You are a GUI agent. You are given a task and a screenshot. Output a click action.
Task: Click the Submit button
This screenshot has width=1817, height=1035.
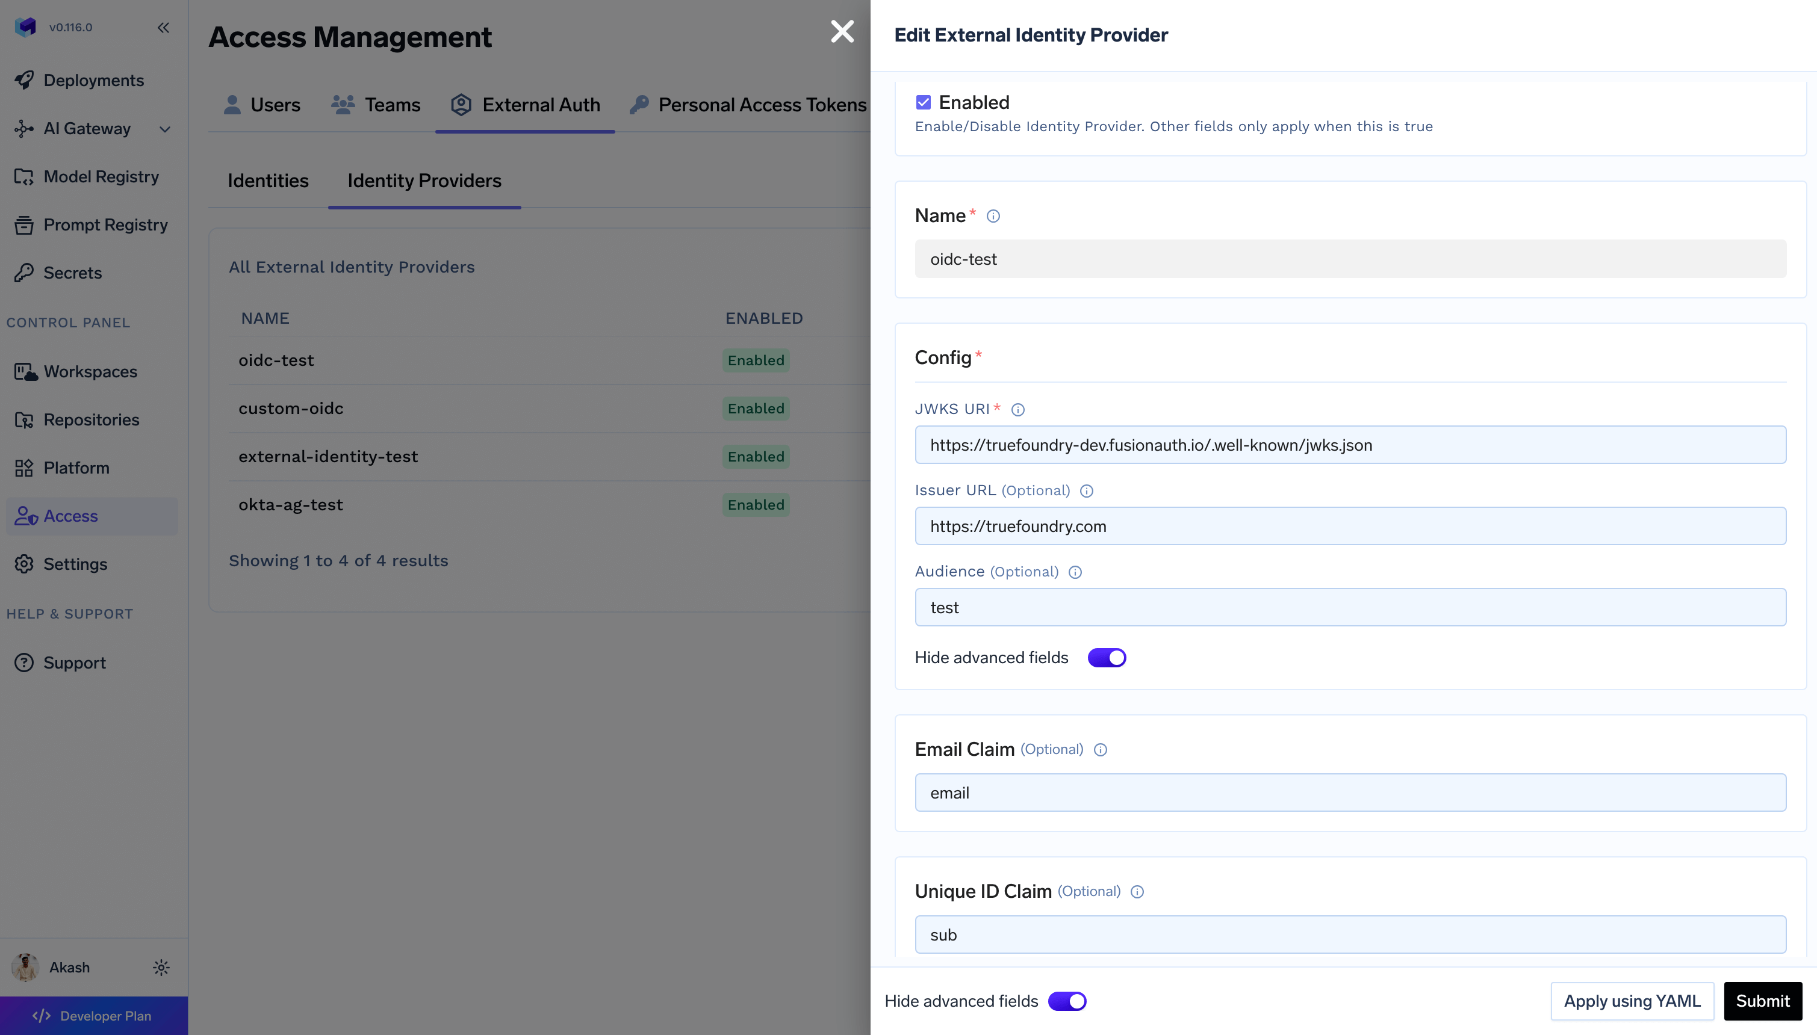tap(1762, 1001)
